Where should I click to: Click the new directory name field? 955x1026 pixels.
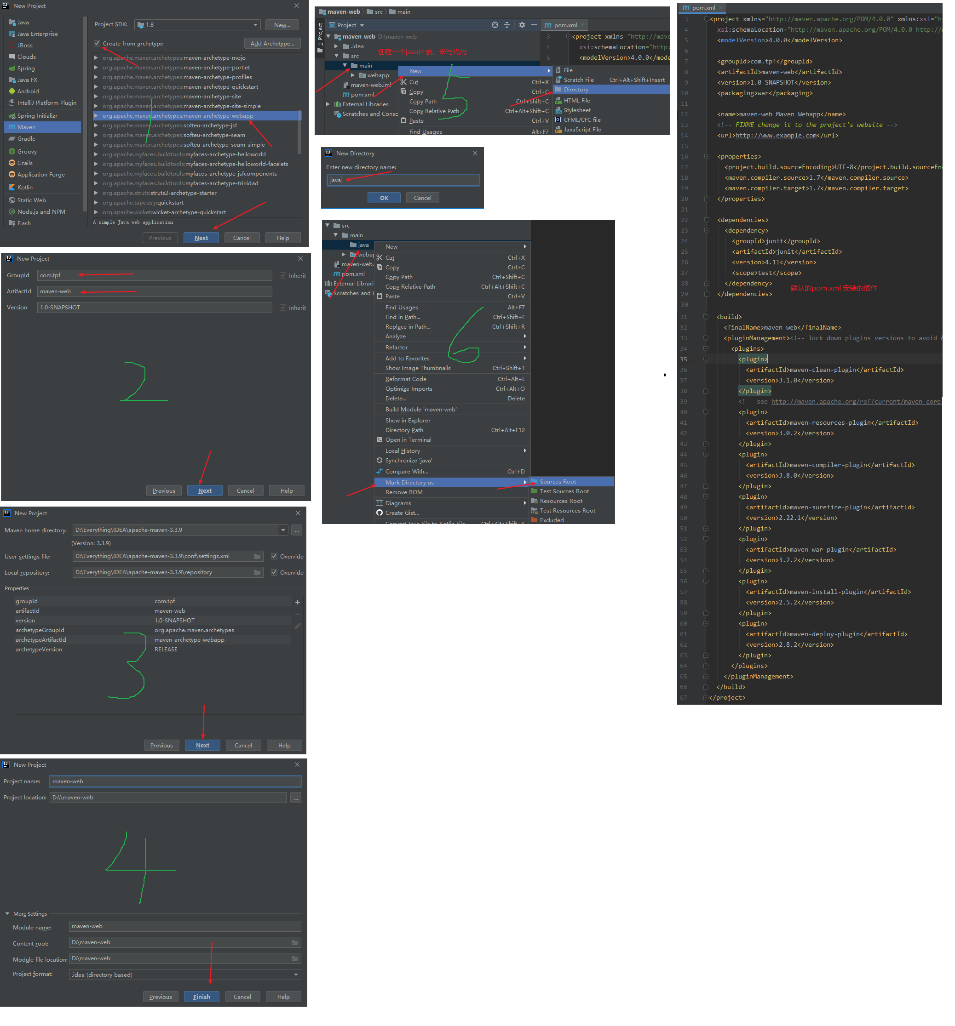tap(403, 180)
